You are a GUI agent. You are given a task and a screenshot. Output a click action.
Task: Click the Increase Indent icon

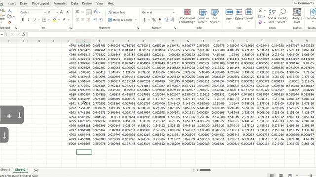click(x=101, y=20)
